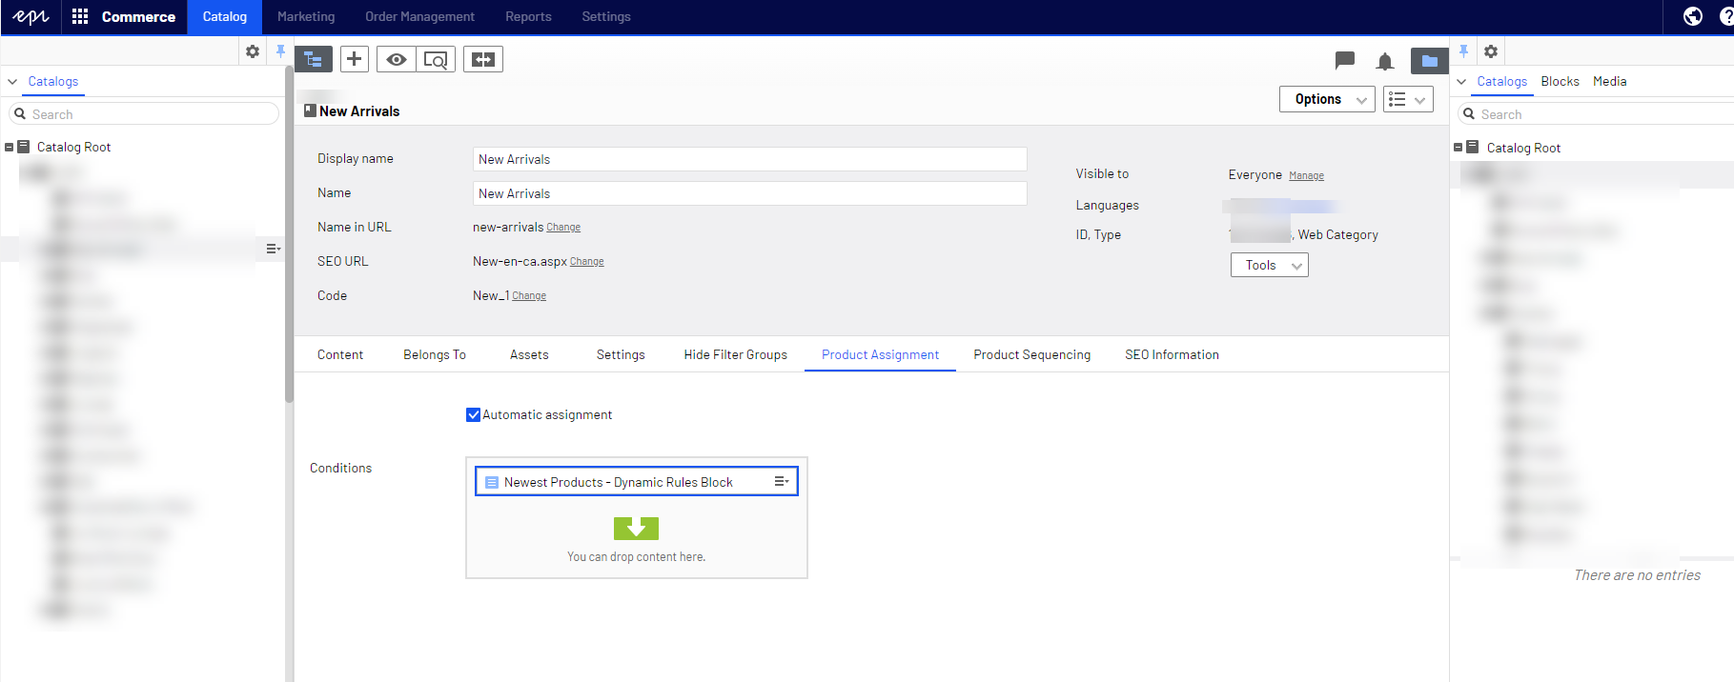Toggle the navigation tree pane icon
Image resolution: width=1734 pixels, height=682 pixels.
(x=314, y=60)
